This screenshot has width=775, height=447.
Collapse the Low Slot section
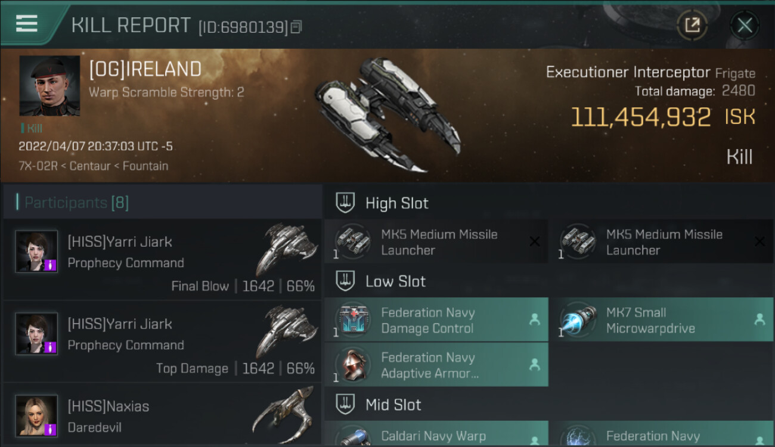click(346, 281)
